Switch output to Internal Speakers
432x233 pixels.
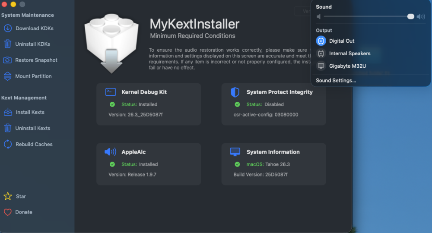click(x=349, y=54)
